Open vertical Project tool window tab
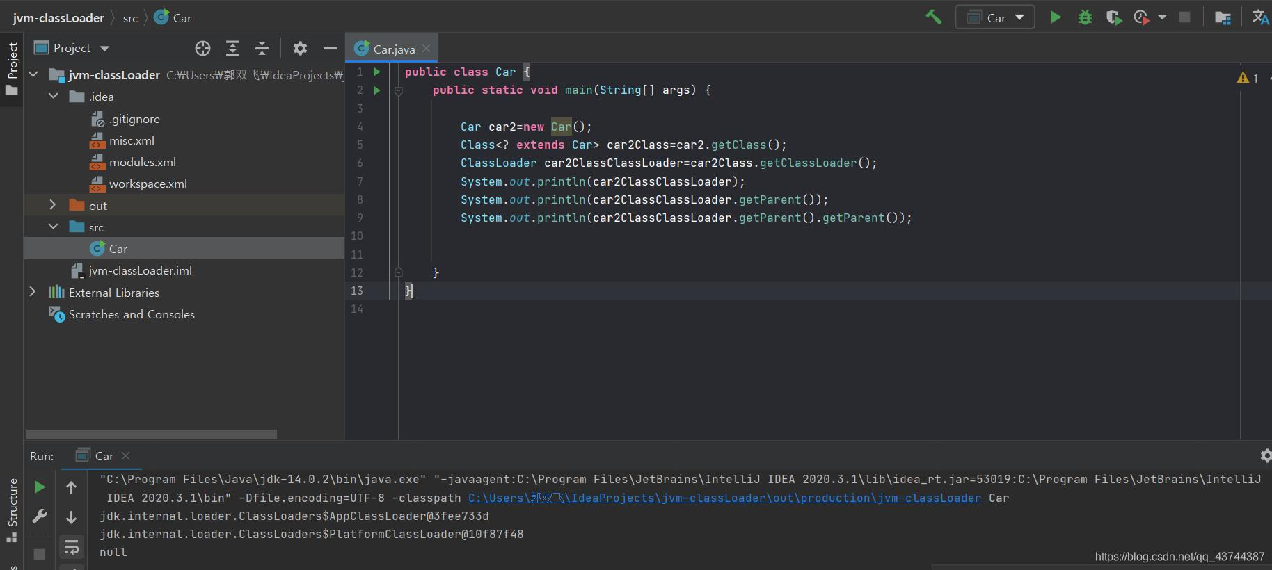The width and height of the screenshot is (1272, 570). coord(12,69)
